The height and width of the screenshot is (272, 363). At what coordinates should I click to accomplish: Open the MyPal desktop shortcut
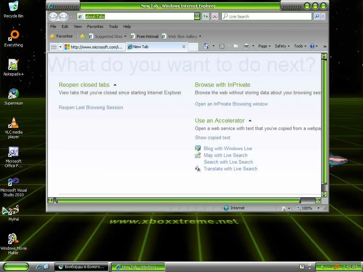pos(13,213)
